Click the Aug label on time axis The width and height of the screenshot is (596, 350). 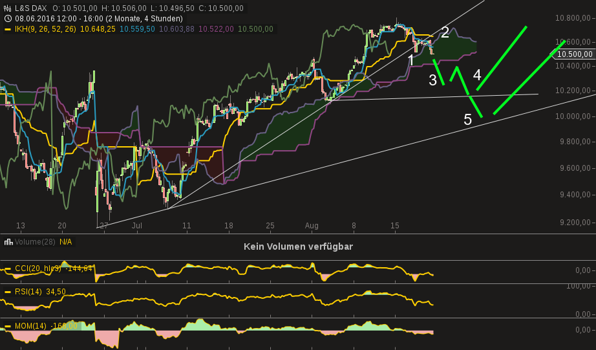(312, 226)
